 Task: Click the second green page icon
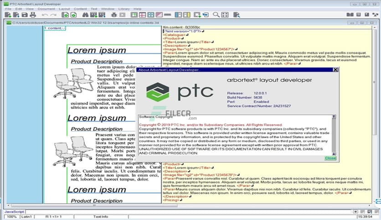(73, 15)
